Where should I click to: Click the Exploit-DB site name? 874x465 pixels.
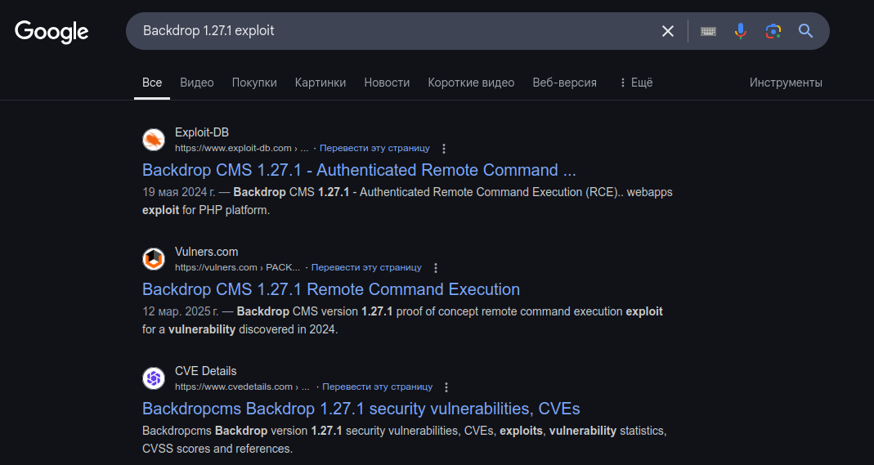[202, 132]
